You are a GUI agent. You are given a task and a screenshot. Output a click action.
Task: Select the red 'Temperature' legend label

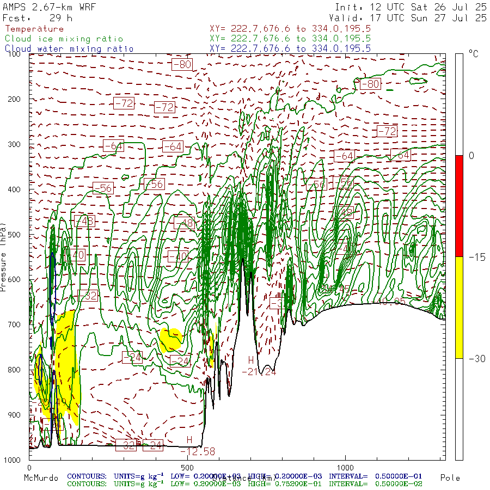pos(34,29)
